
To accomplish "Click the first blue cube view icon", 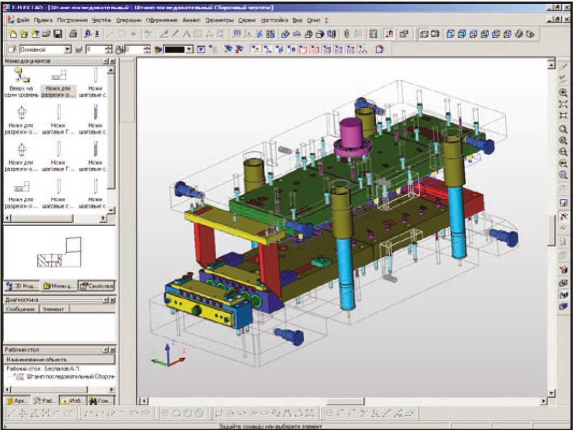I will (451, 34).
